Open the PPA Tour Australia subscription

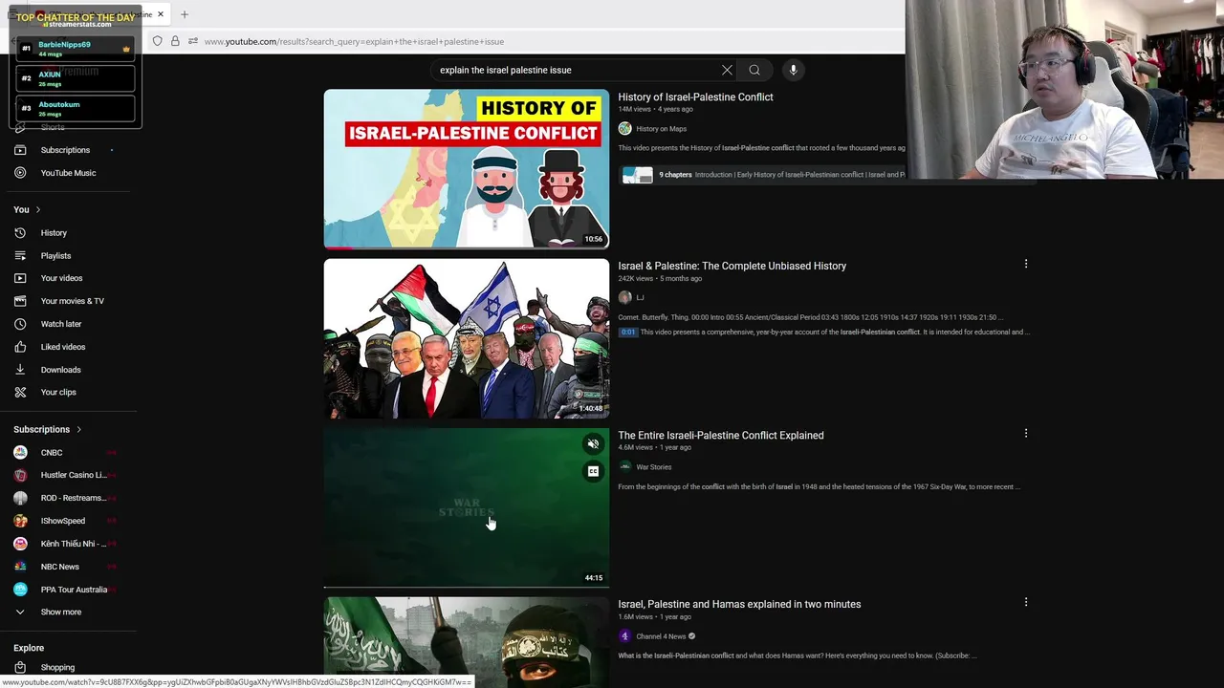pyautogui.click(x=73, y=590)
